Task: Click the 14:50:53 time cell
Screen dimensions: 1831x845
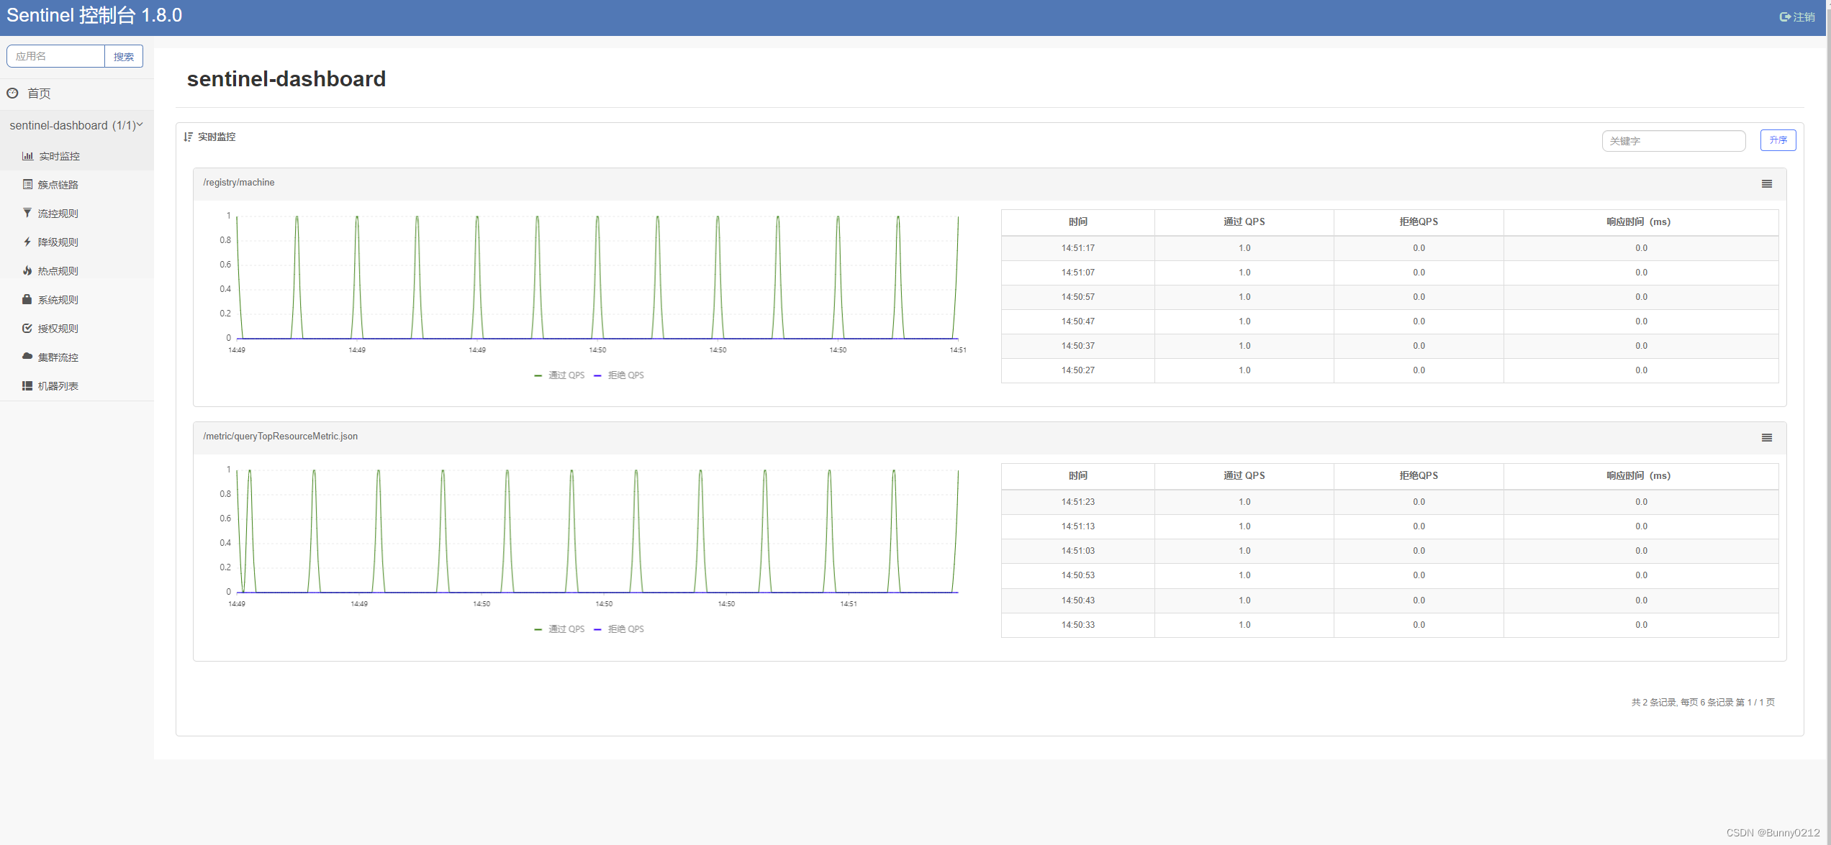Action: point(1077,575)
